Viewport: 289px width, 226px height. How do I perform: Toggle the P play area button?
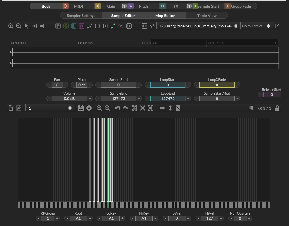tap(58, 26)
